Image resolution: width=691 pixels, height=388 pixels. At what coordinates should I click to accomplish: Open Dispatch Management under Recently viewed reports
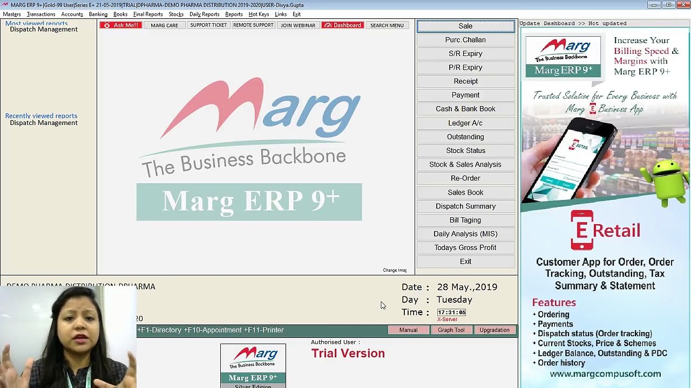pos(44,123)
